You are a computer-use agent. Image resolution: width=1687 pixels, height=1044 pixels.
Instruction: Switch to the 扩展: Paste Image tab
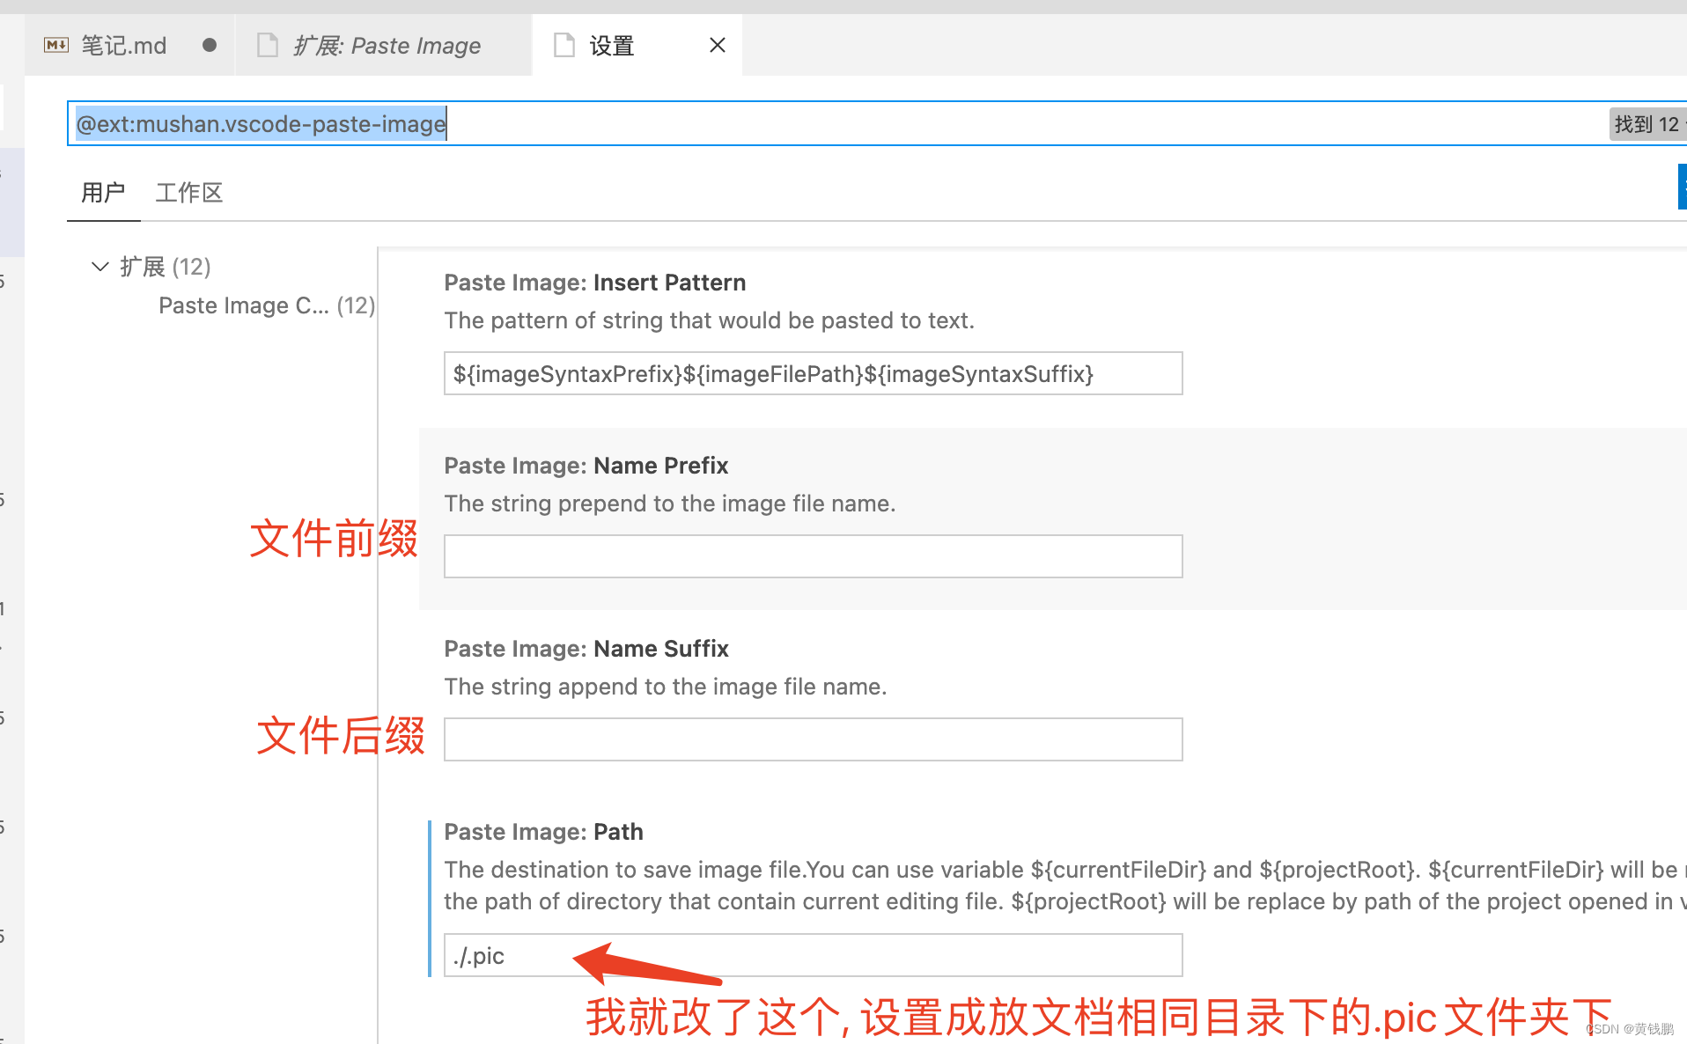click(x=384, y=45)
